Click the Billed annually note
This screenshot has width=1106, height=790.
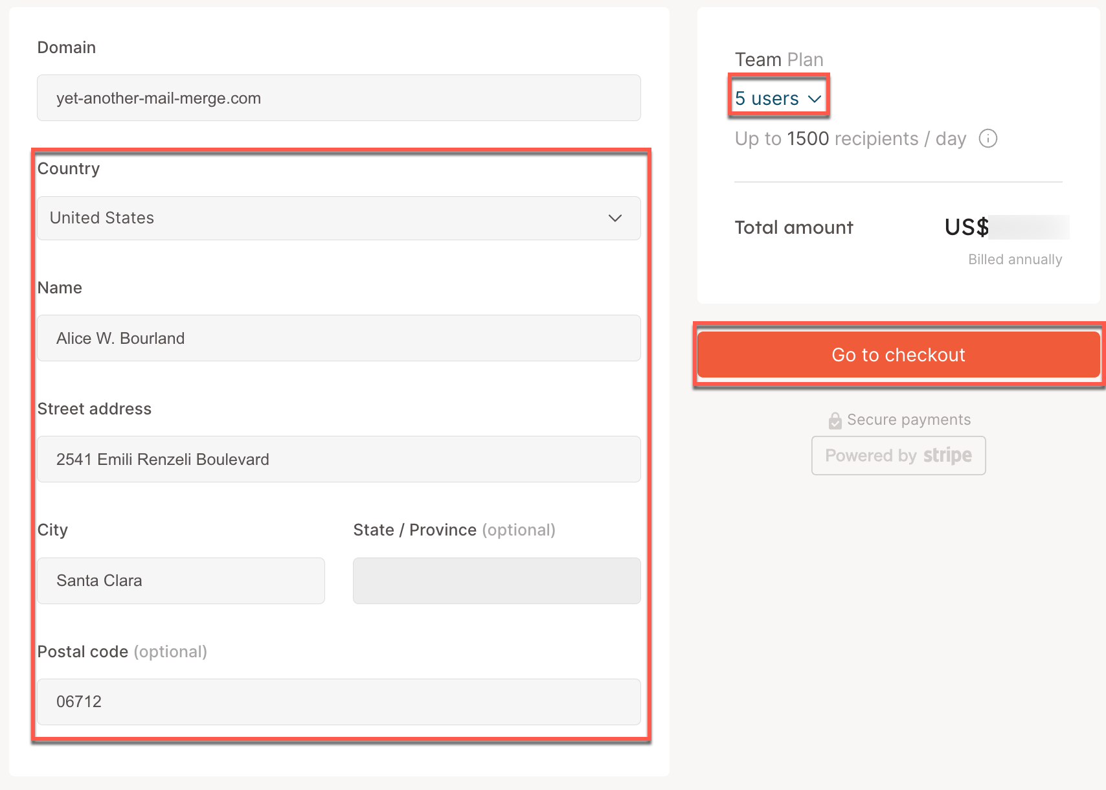click(1015, 260)
